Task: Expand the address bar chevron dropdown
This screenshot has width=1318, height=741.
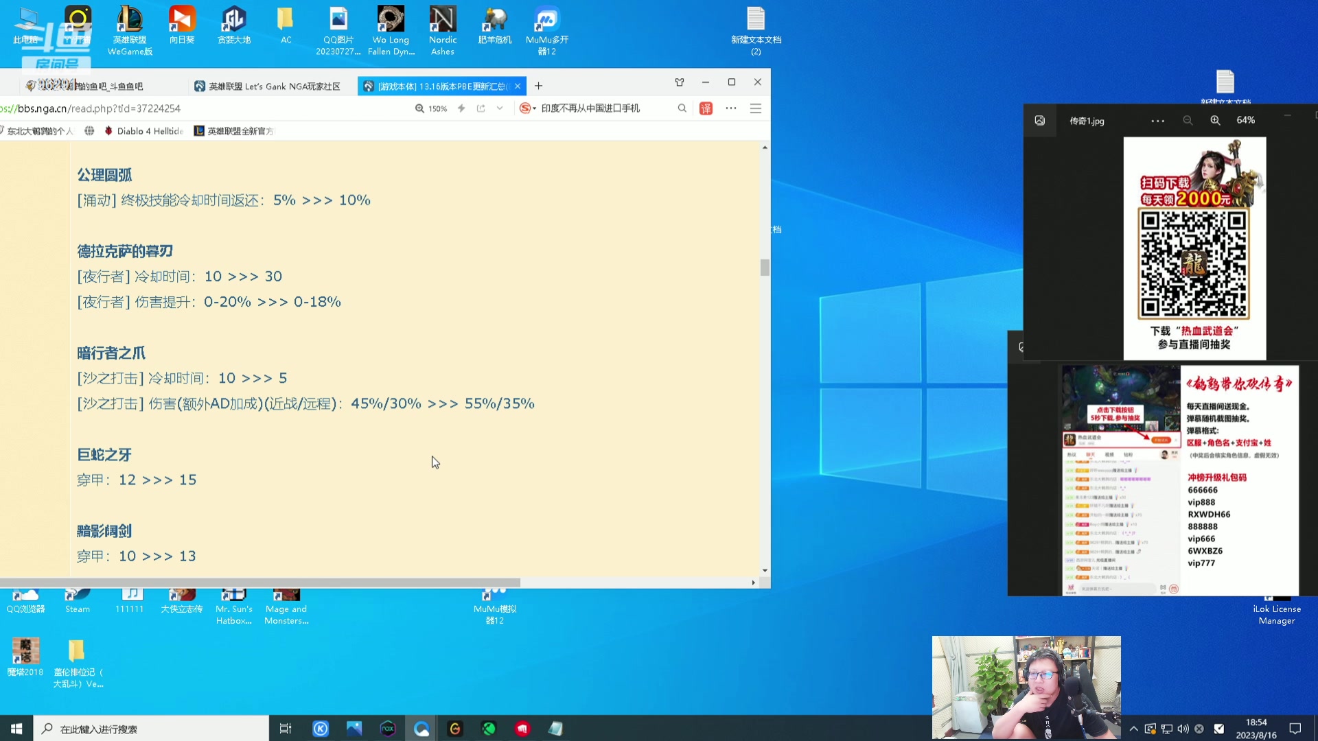Action: (500, 108)
